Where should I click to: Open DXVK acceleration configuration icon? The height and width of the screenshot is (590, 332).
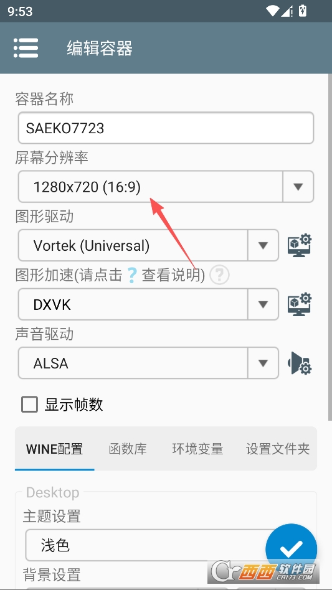[x=300, y=304]
